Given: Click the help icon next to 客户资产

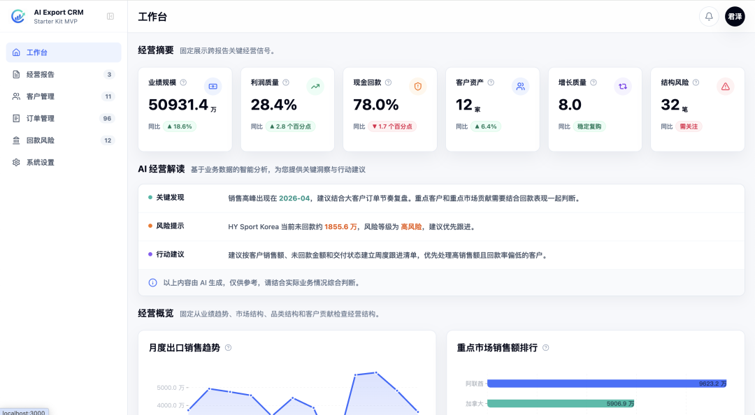Looking at the screenshot, I should [491, 82].
